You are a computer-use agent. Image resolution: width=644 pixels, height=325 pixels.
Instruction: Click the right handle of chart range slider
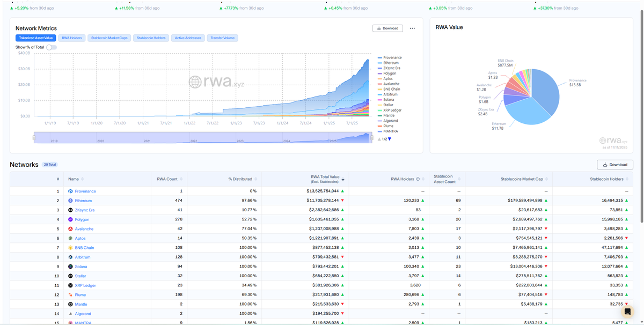pos(372,138)
